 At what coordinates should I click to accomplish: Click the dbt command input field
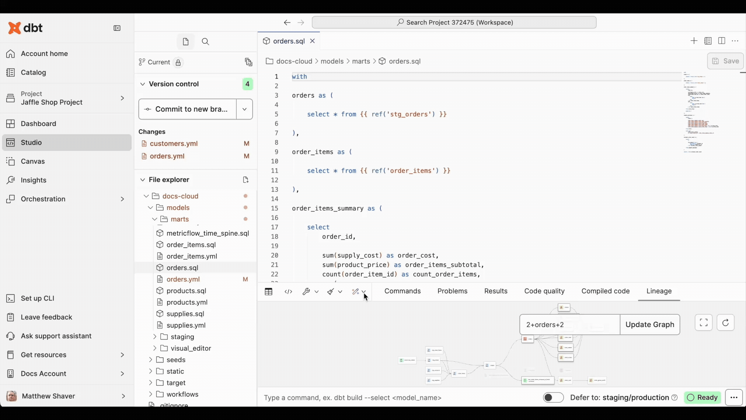click(389, 397)
